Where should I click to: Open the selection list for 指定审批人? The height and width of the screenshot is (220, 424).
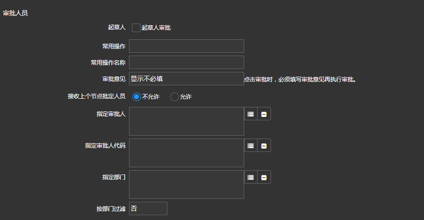pyautogui.click(x=250, y=114)
